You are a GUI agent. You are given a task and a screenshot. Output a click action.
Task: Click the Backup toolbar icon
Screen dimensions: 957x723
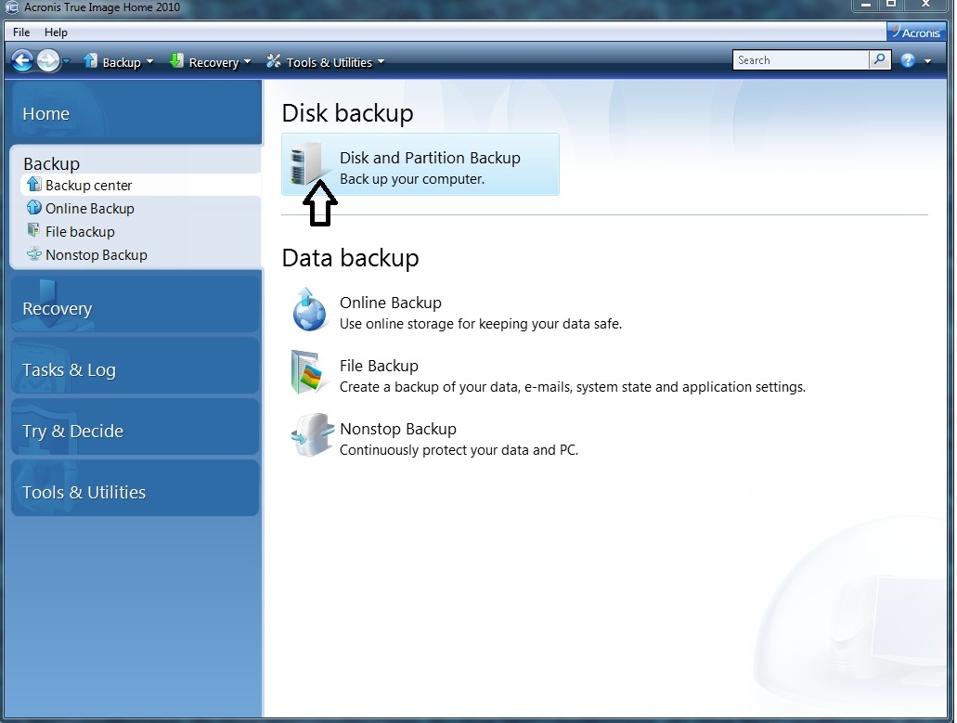tap(90, 61)
